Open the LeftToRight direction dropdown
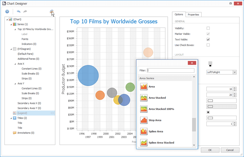Screen dimensions: 244x157 point(234,72)
